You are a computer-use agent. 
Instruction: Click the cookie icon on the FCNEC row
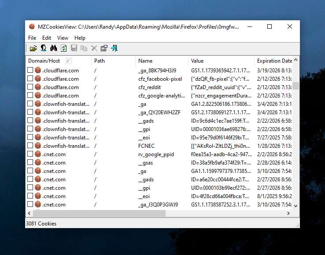tap(38, 146)
